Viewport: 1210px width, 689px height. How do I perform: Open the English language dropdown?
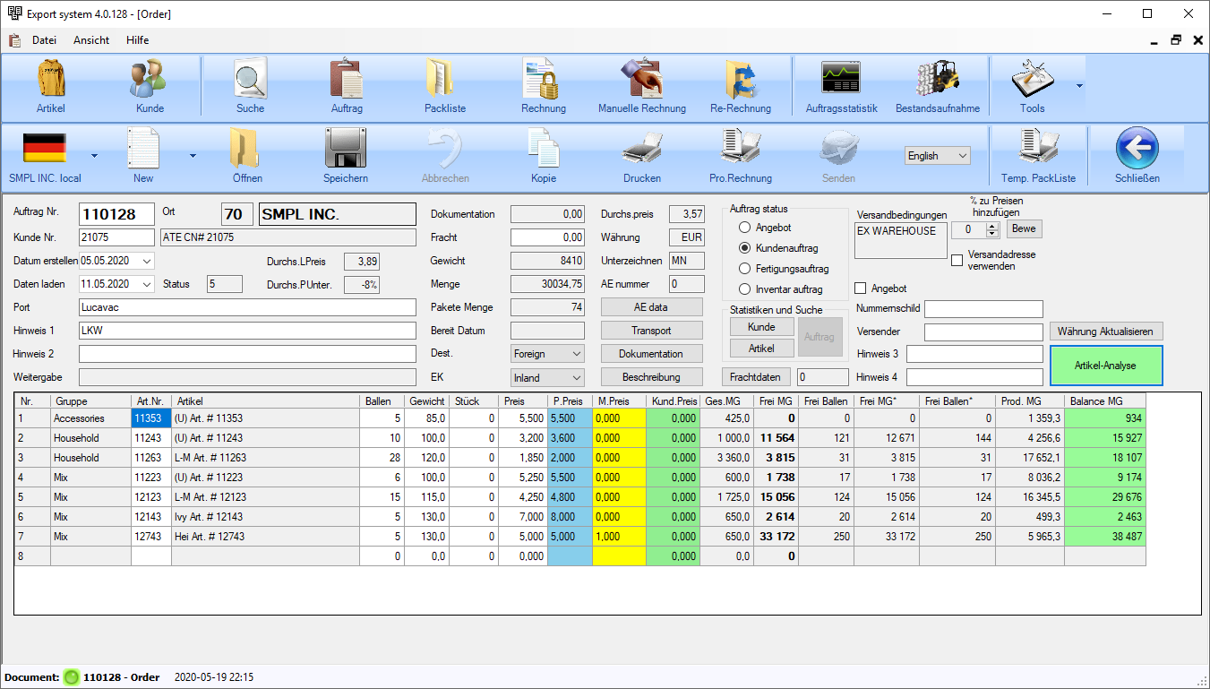pyautogui.click(x=937, y=156)
